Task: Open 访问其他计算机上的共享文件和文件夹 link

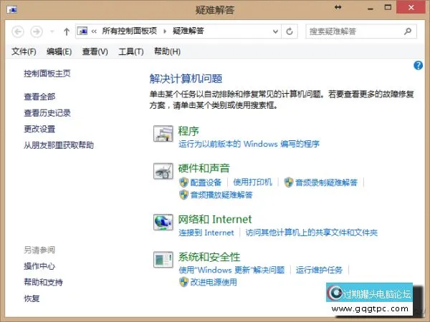Action: click(312, 233)
